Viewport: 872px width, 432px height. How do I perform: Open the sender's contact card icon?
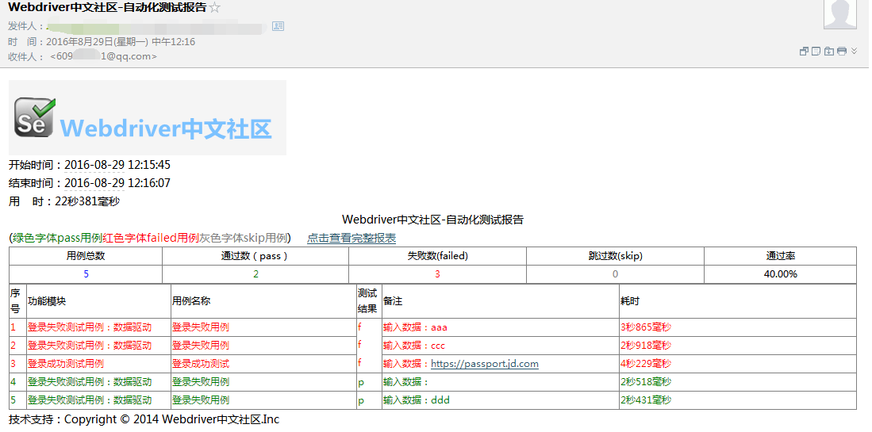(x=278, y=26)
